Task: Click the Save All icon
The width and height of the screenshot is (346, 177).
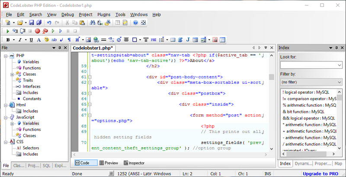Action: tap(39, 23)
